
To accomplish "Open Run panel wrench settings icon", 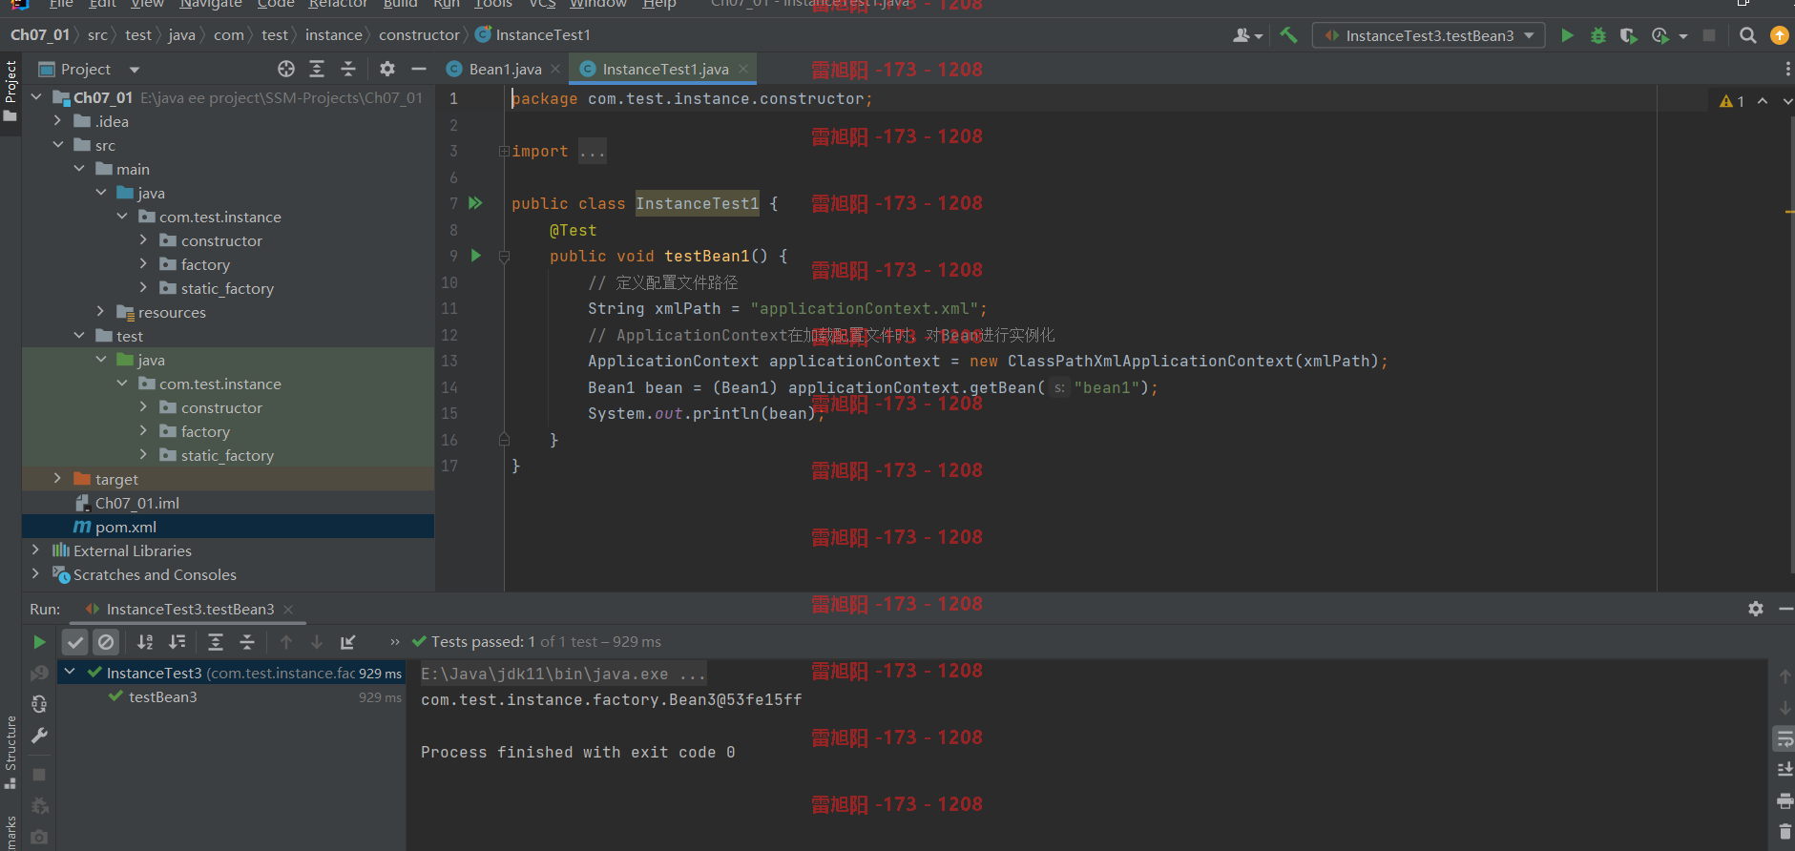I will [x=39, y=736].
